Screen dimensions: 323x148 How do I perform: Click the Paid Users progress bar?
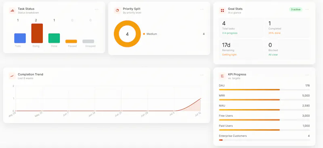264,130
